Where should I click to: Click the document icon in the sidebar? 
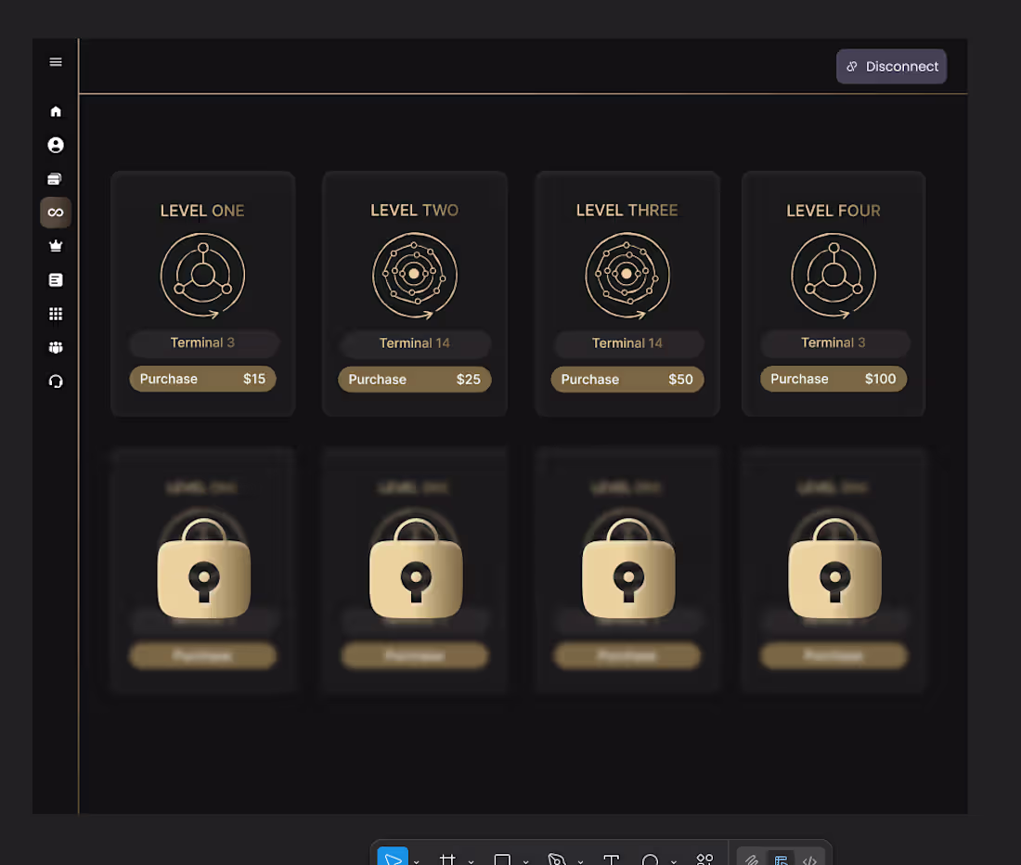coord(56,279)
